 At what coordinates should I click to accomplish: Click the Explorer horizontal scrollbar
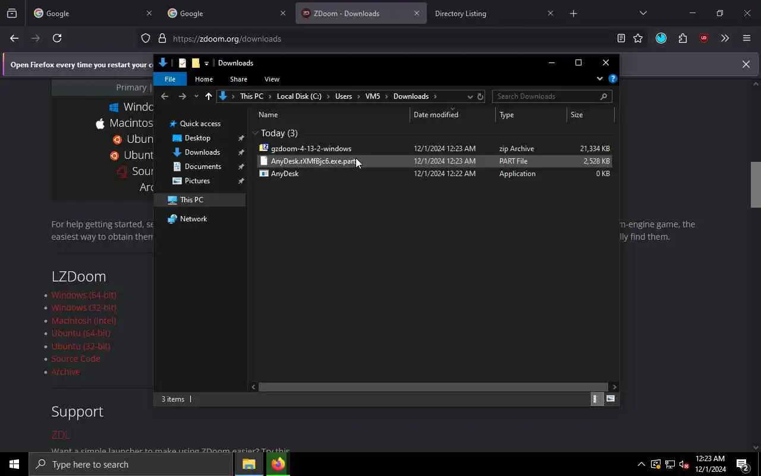pyautogui.click(x=433, y=387)
